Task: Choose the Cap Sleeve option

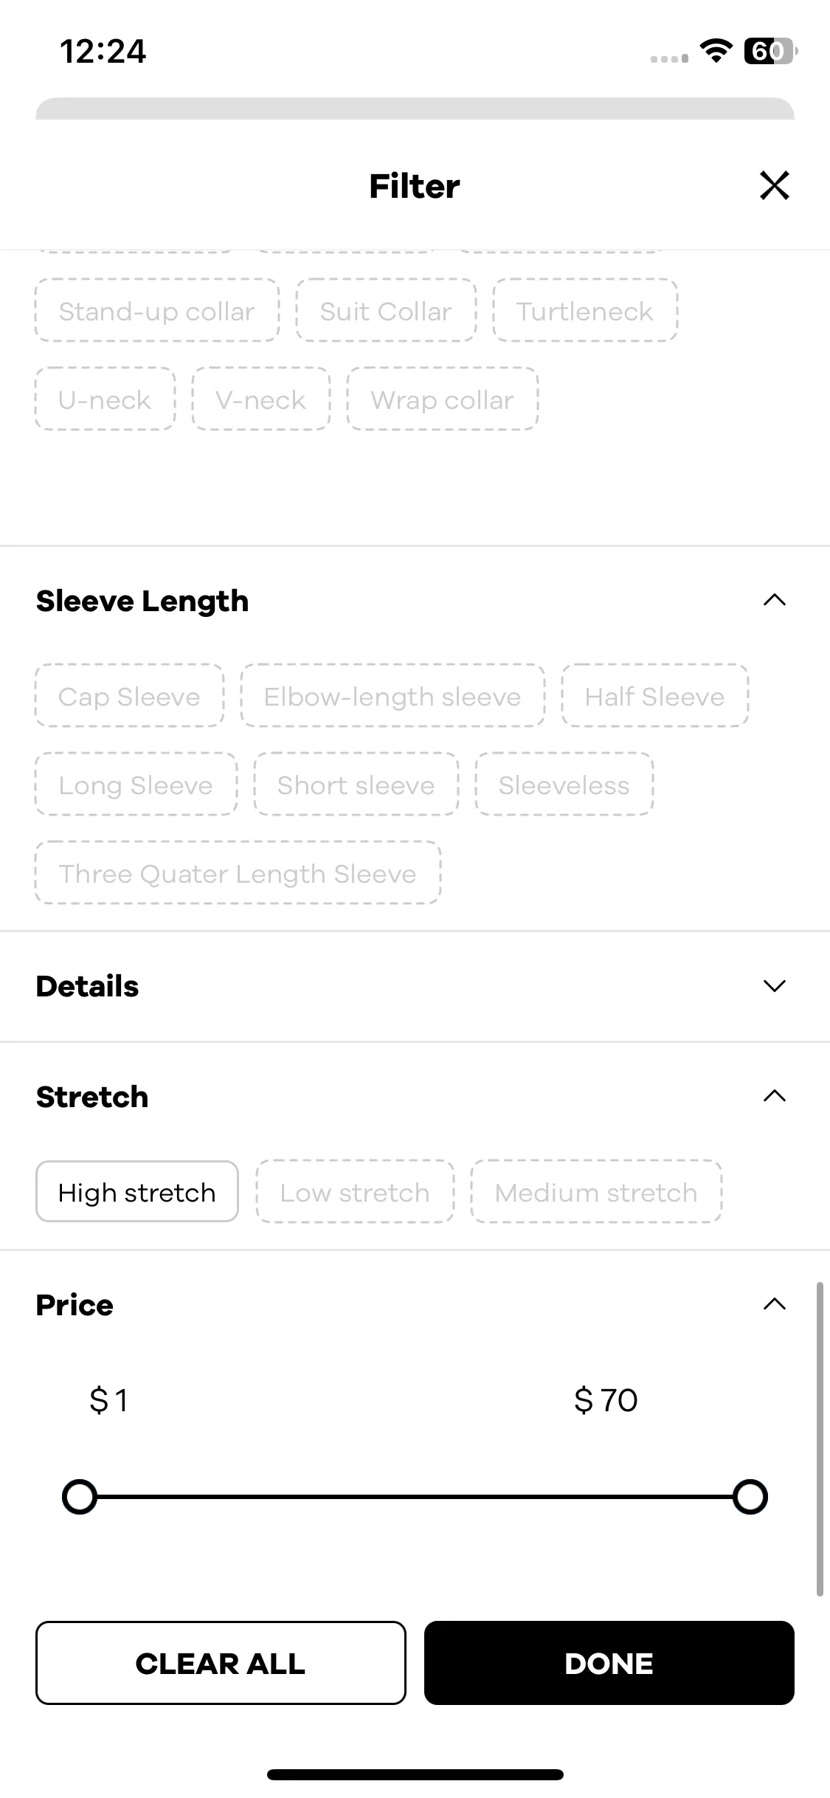Action: tap(129, 696)
